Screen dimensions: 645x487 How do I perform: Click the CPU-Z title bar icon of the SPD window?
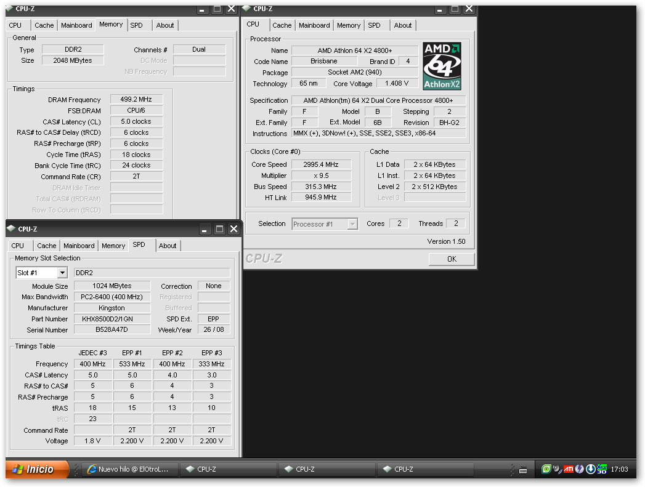[11, 229]
